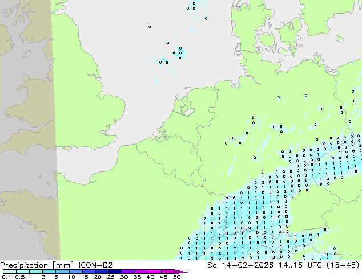
Task: Select the magenta legend swatch between 40 and 45
Action: (x=155, y=272)
